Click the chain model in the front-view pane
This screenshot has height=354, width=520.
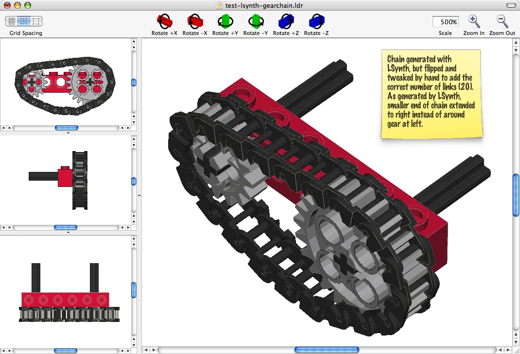pyautogui.click(x=65, y=86)
